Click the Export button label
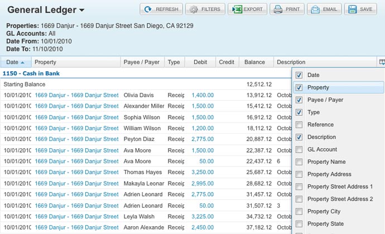 [253, 9]
